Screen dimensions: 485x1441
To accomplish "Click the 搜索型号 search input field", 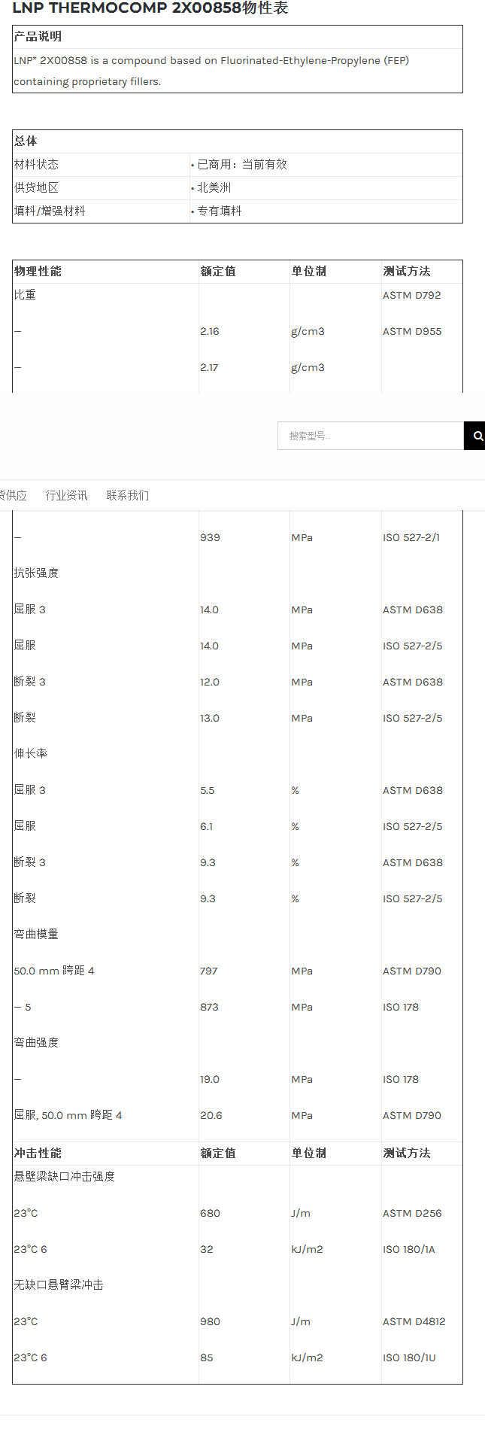I will click(370, 436).
